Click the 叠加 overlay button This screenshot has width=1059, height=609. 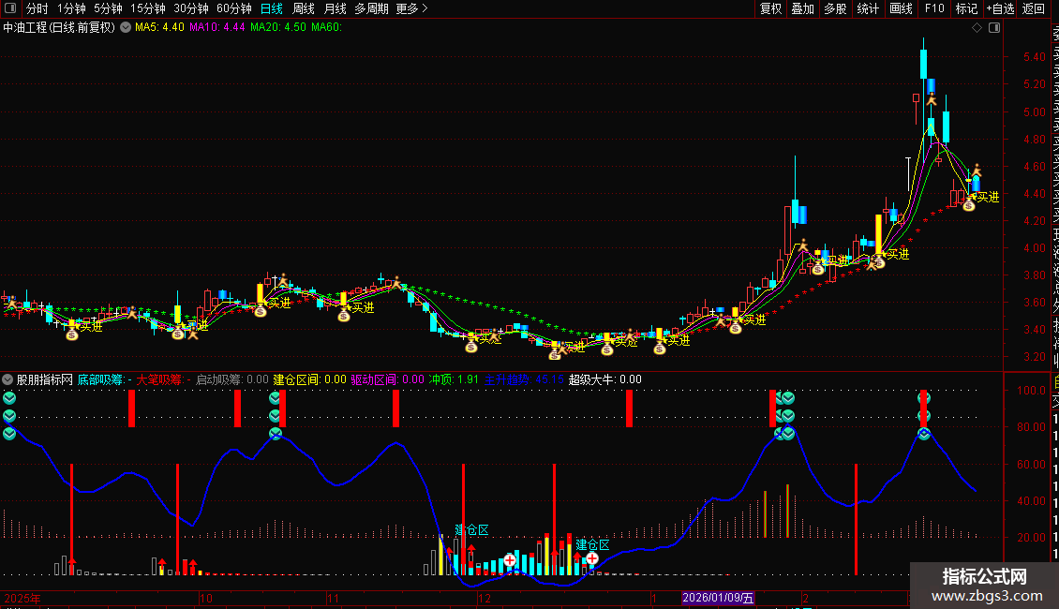[803, 8]
